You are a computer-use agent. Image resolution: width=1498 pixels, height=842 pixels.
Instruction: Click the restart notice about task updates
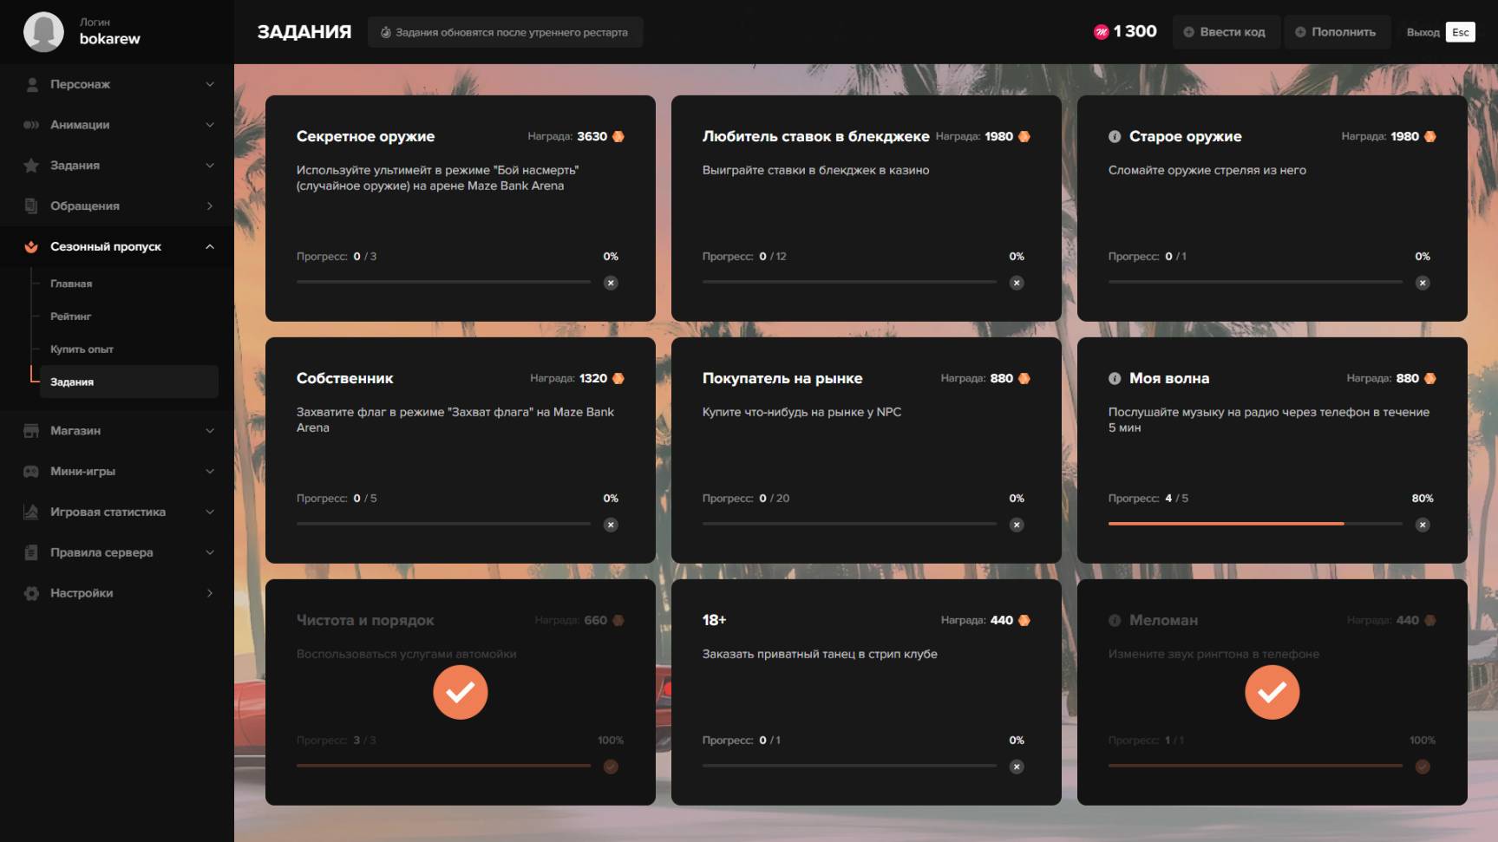(505, 32)
